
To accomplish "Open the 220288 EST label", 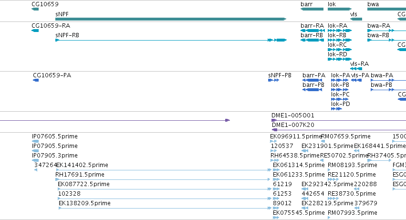I will [365, 185].
